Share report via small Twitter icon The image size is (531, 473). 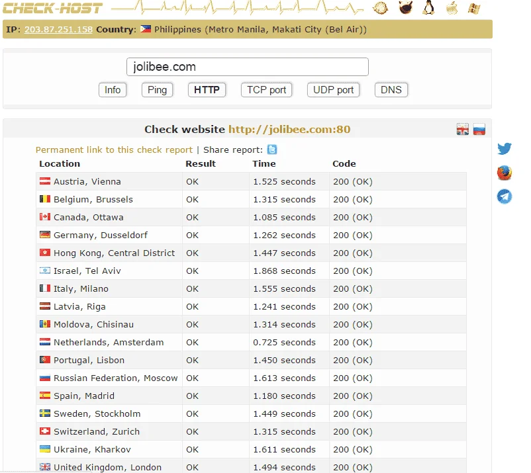click(272, 150)
